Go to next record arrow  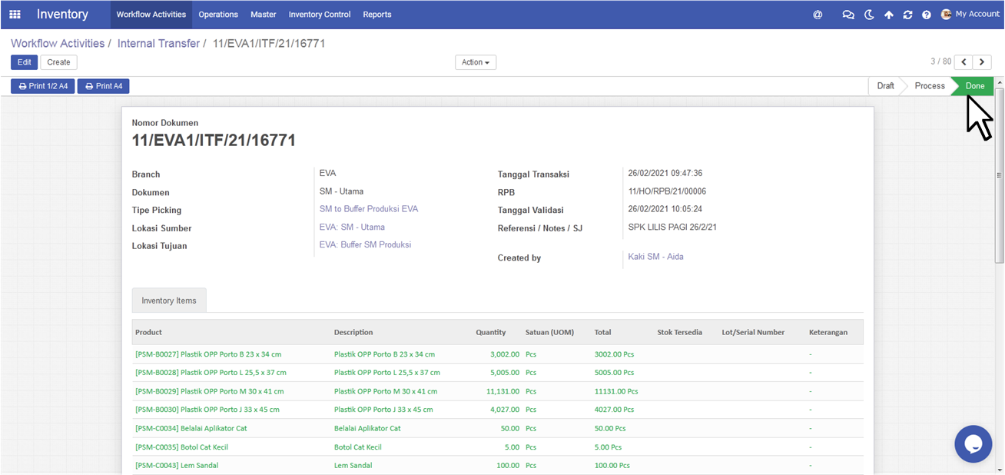click(982, 62)
